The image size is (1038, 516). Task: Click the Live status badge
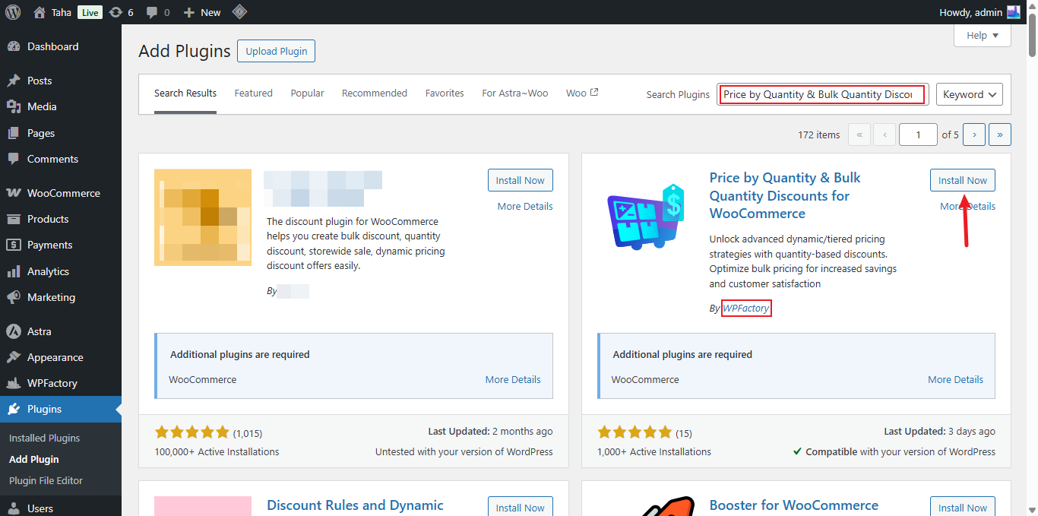click(x=89, y=12)
